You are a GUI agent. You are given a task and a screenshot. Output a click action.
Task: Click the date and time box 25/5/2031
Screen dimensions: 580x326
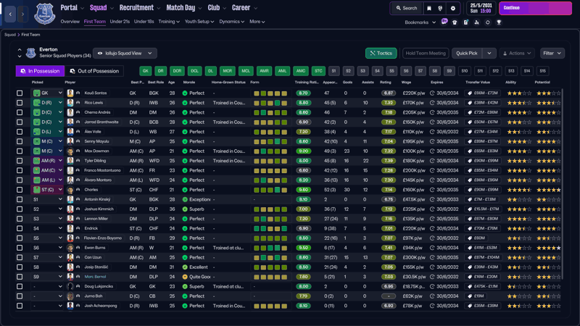(481, 8)
